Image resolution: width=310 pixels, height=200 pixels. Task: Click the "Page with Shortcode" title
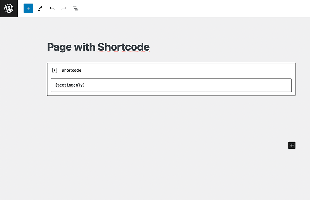click(x=98, y=47)
